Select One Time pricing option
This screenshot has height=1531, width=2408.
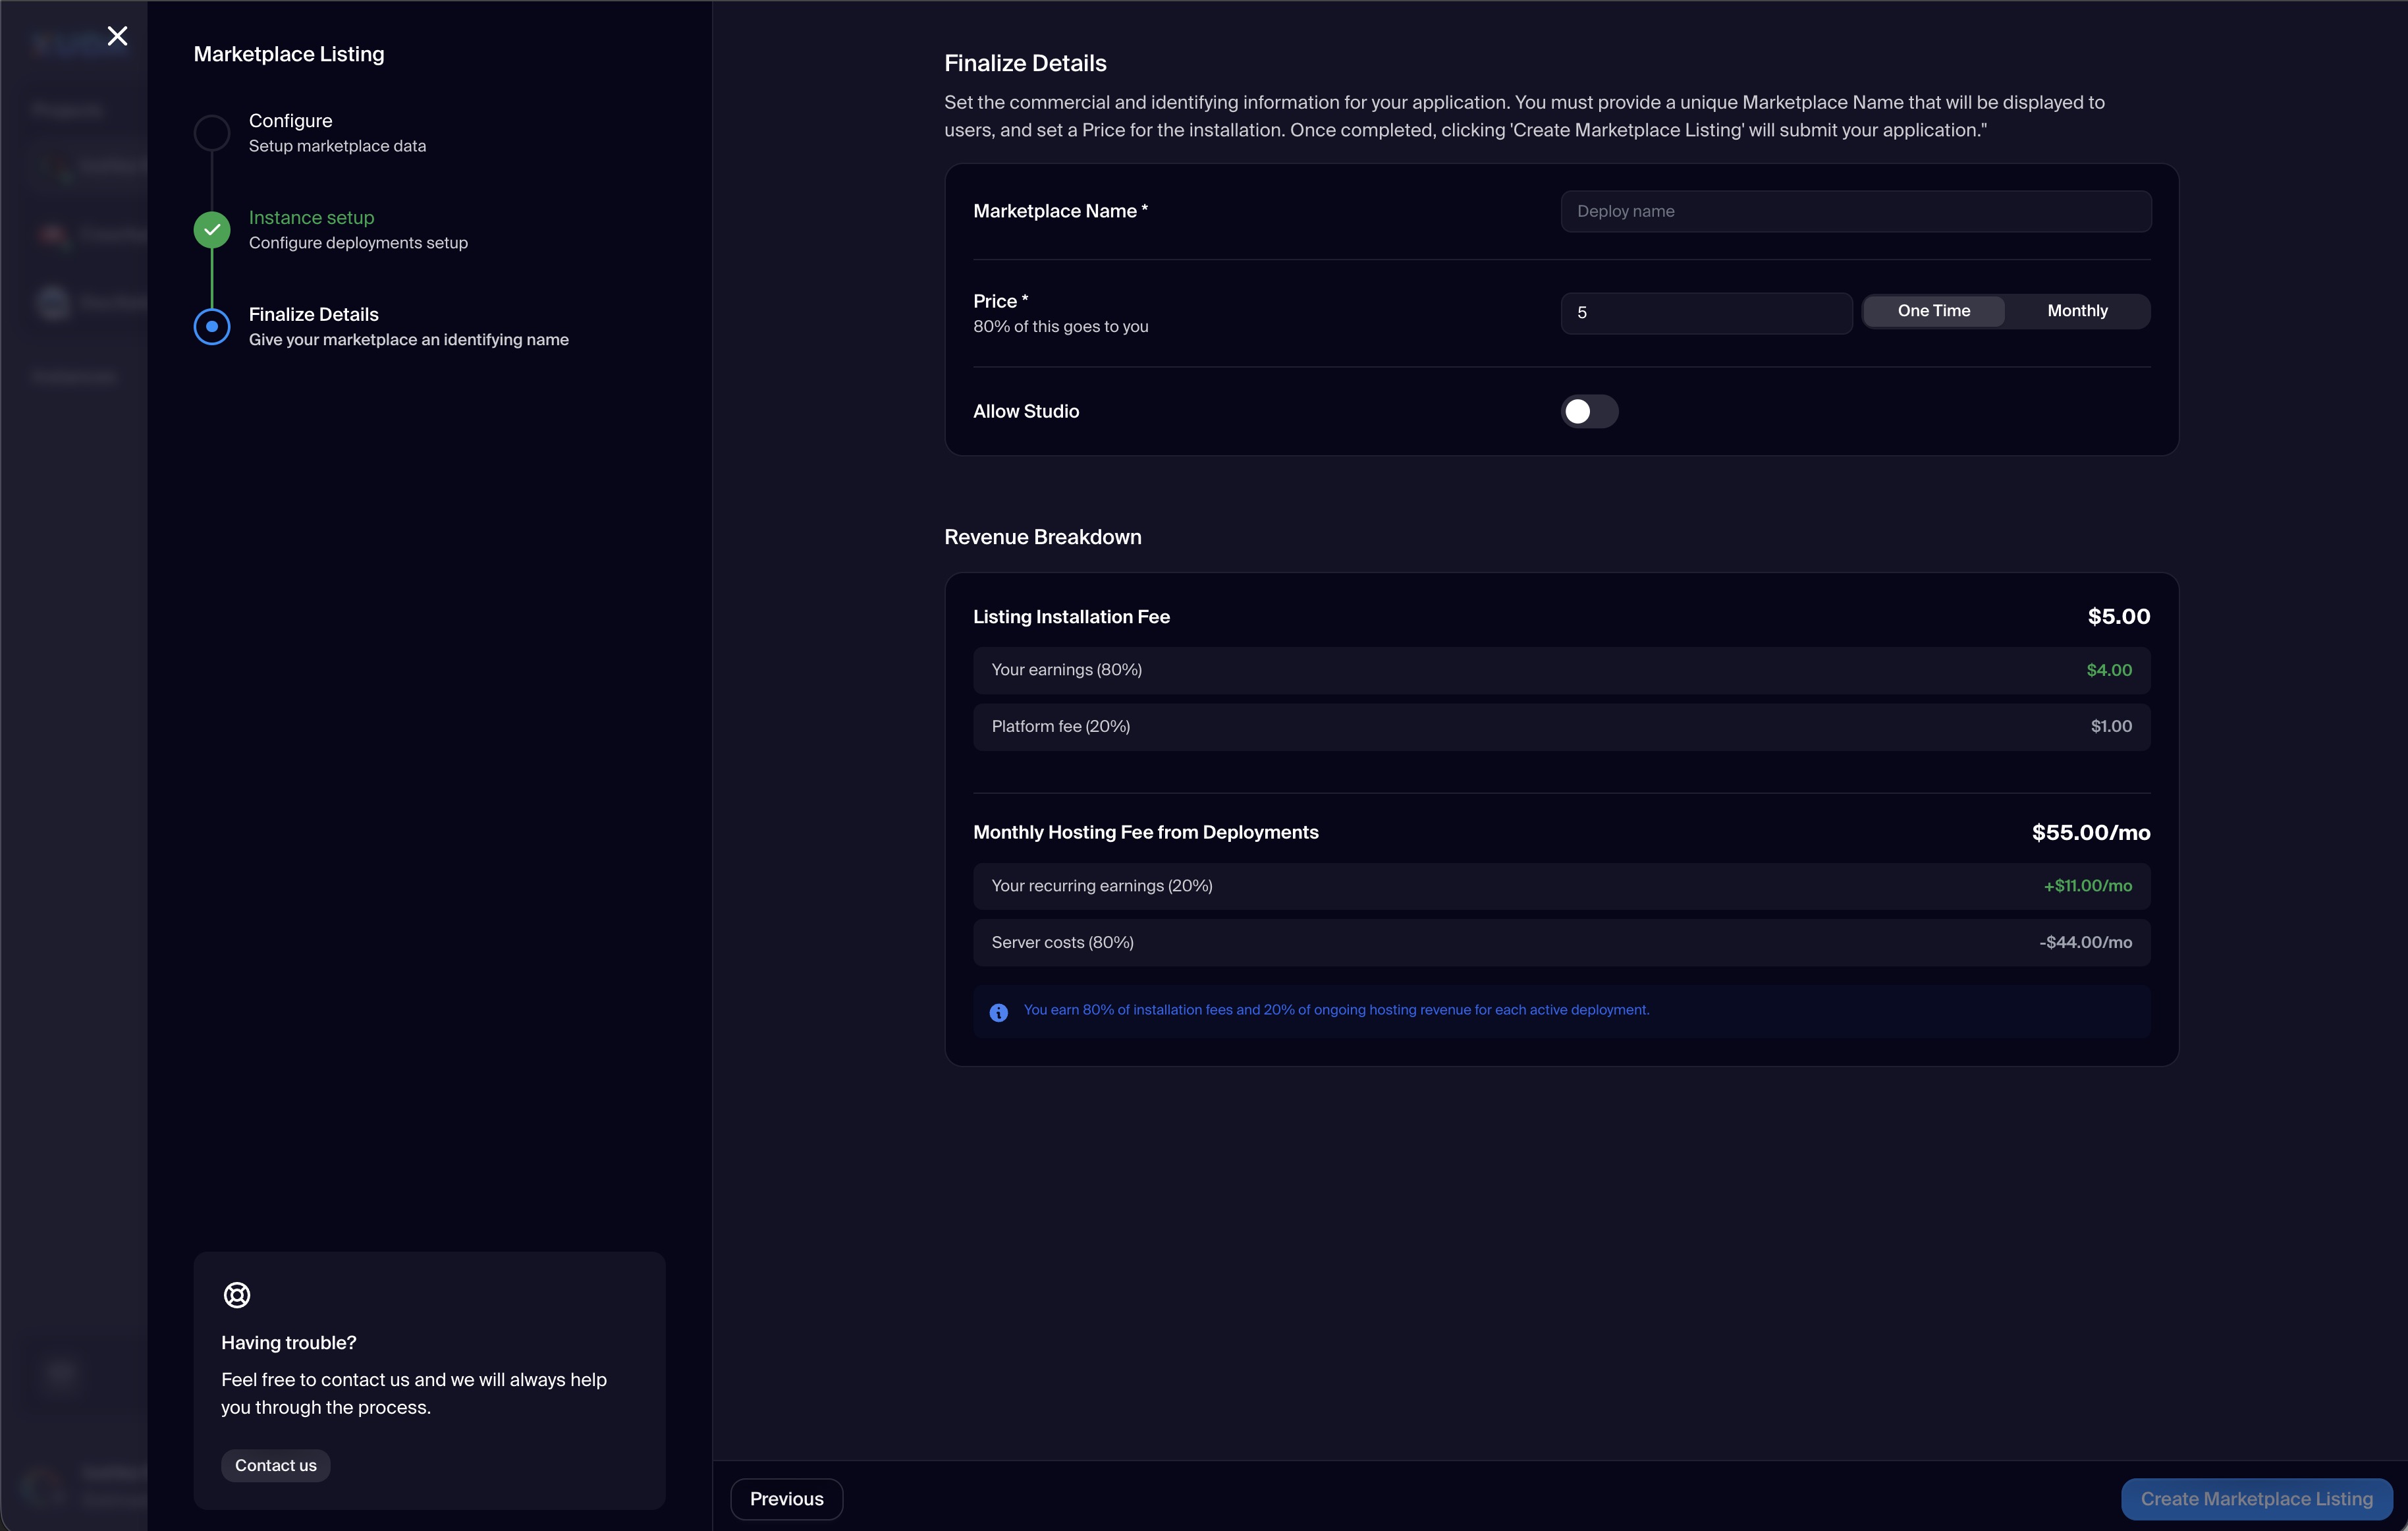point(1933,311)
